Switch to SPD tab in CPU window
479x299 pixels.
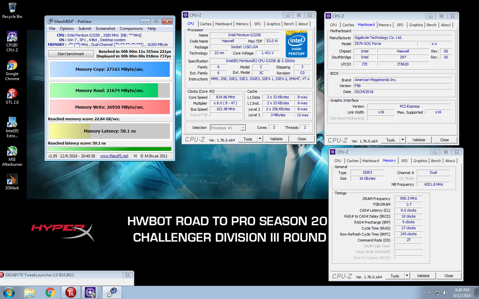click(x=257, y=24)
